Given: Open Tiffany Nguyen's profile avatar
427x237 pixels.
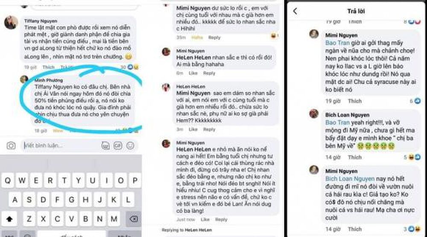Looking at the screenshot, I should coord(11,22).
